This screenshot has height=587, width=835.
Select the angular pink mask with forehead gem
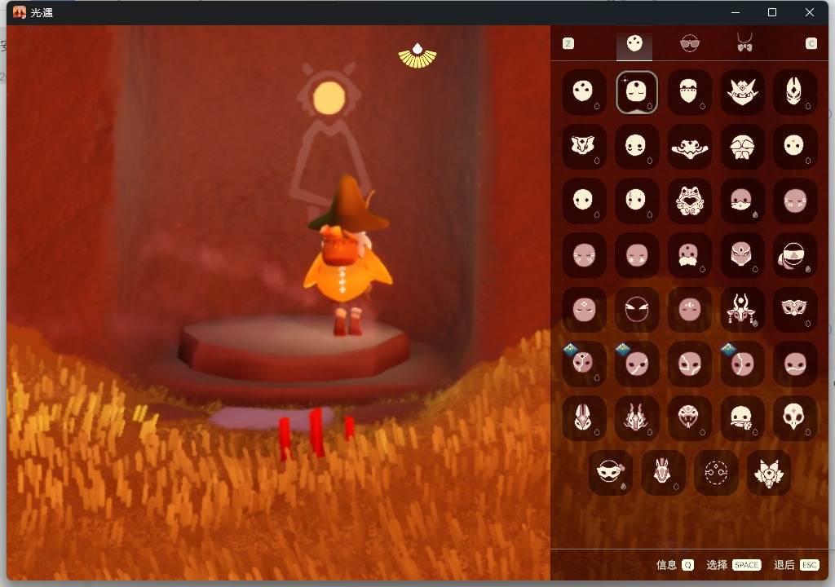(x=742, y=255)
